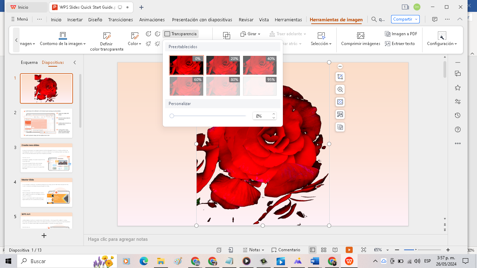Click the zoom magnifier icon beside image
This screenshot has height=268, width=477.
[x=340, y=89]
